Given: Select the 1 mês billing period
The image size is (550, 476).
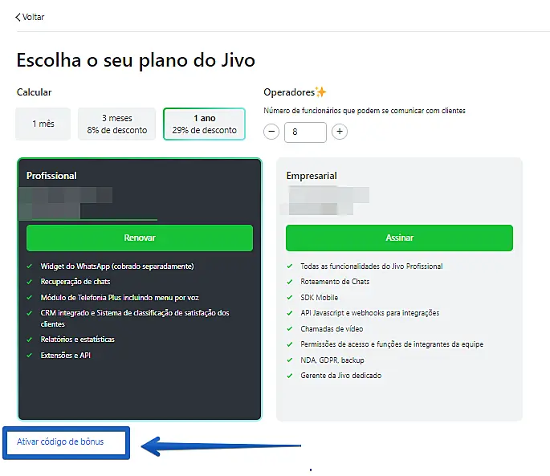Looking at the screenshot, I should (43, 124).
